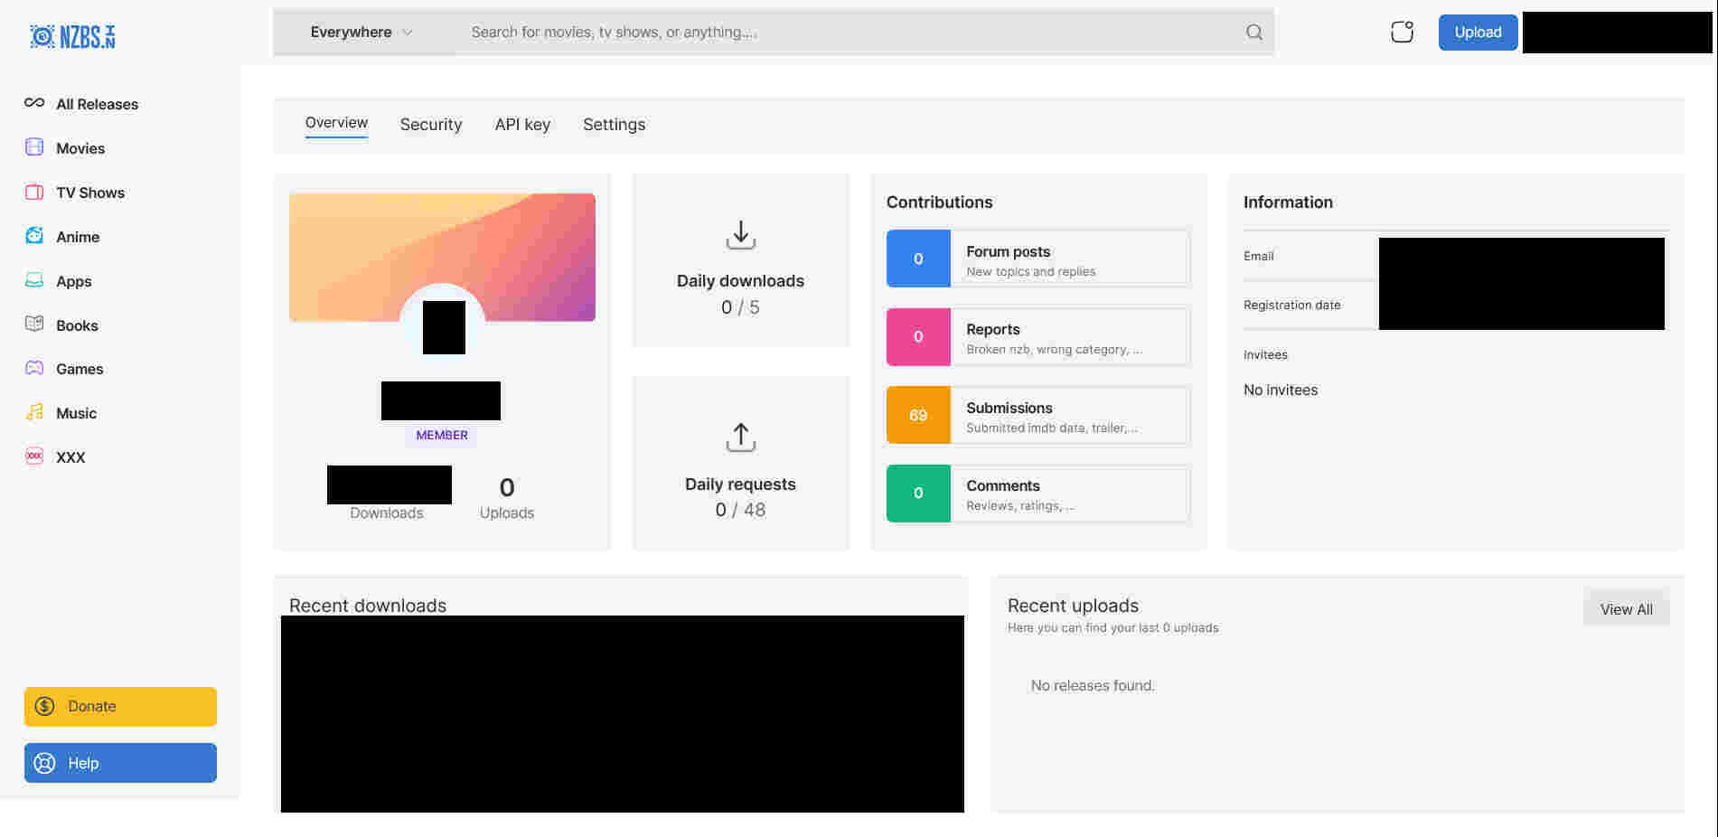Click the Music note icon
Image resolution: width=1718 pixels, height=837 pixels.
point(34,412)
